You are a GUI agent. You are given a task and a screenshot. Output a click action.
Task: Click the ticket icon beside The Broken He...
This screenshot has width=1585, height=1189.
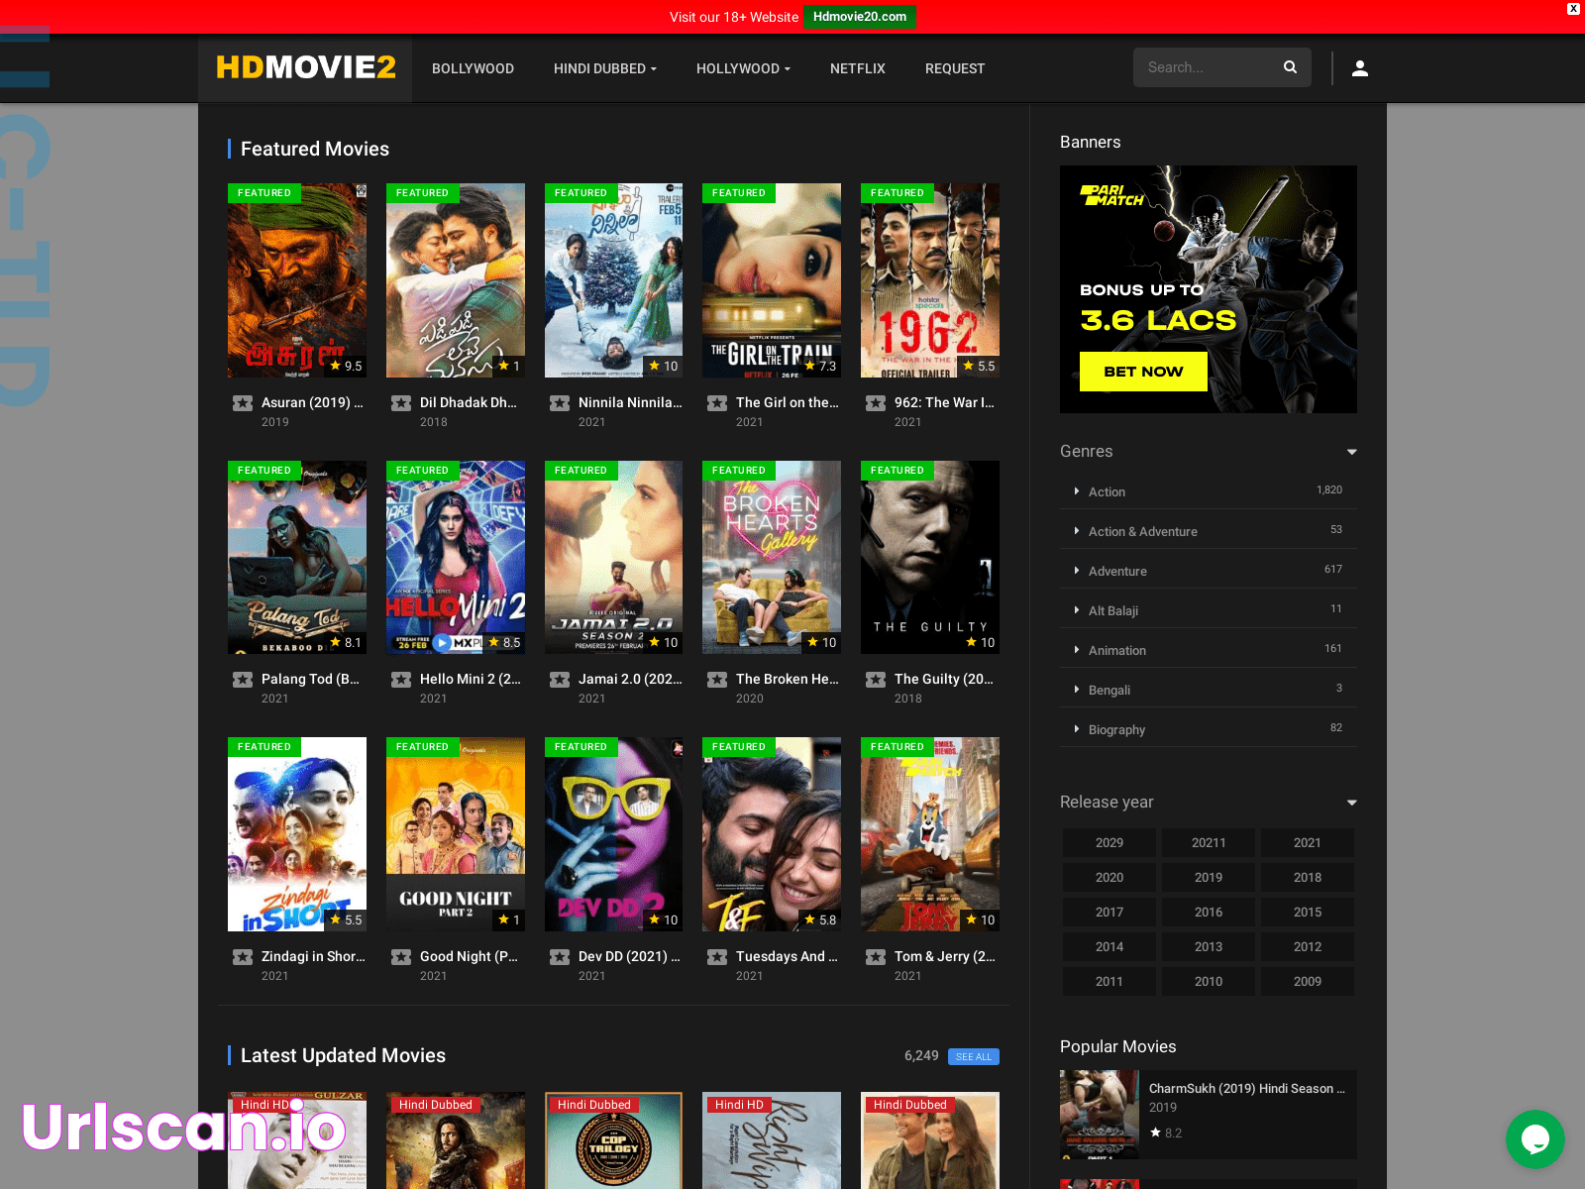pyautogui.click(x=717, y=680)
